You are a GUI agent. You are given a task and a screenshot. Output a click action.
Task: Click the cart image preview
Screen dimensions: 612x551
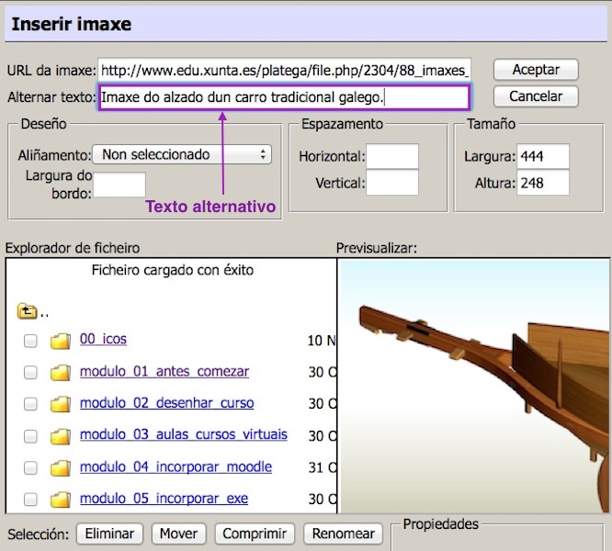[x=475, y=386]
